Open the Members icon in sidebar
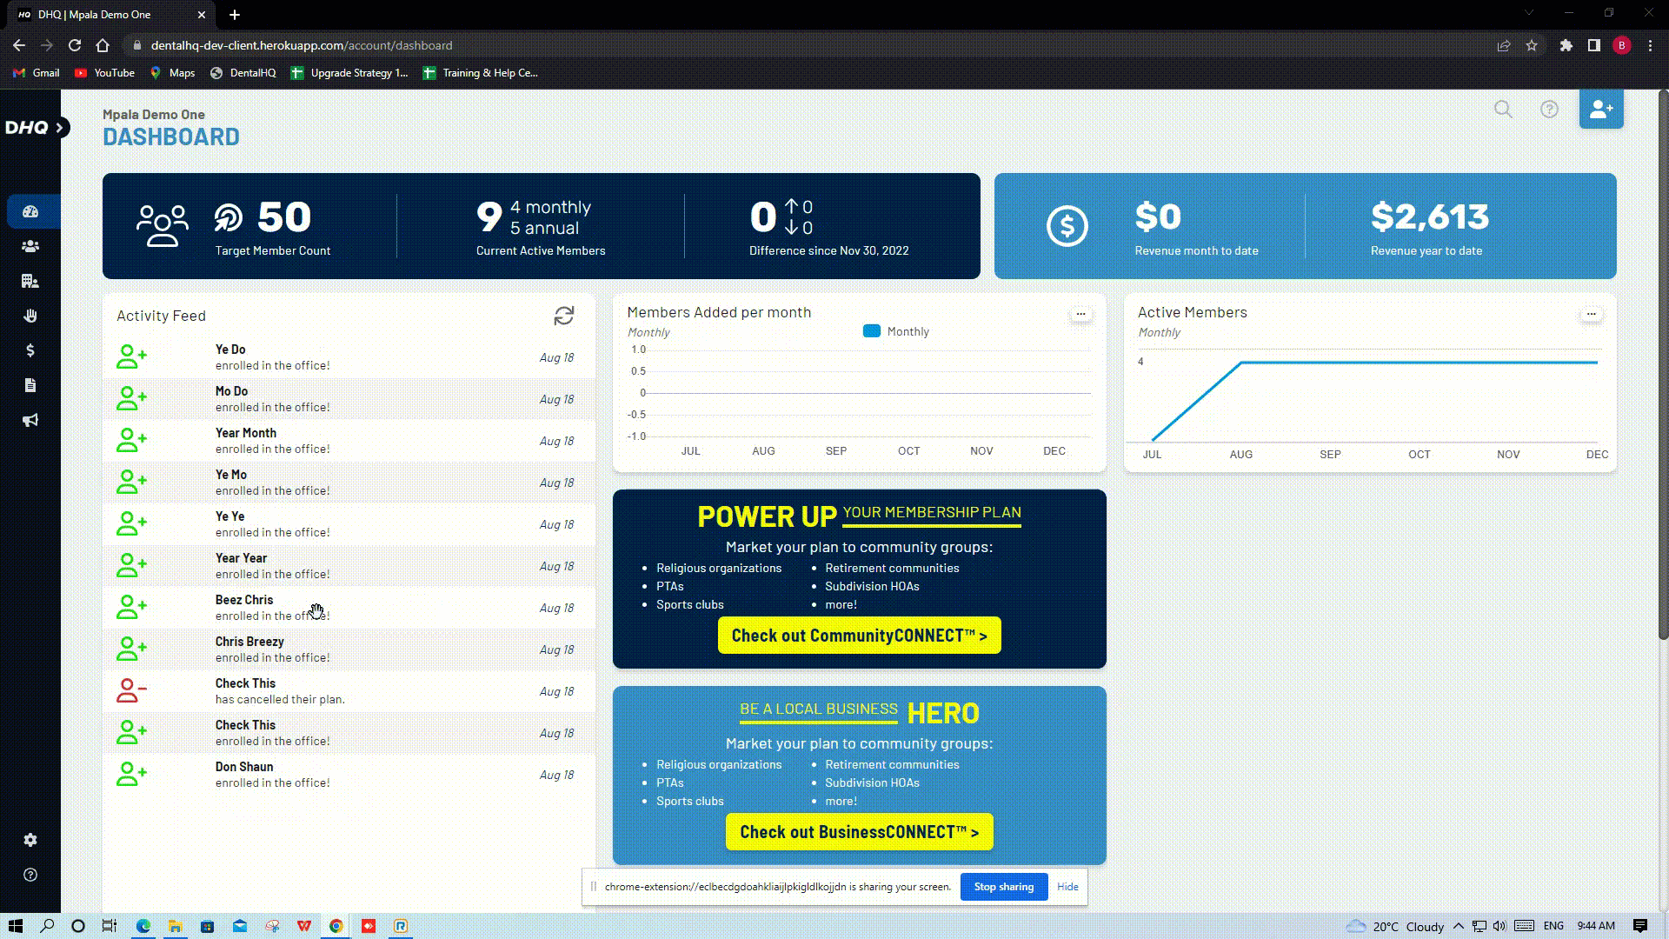 point(30,246)
